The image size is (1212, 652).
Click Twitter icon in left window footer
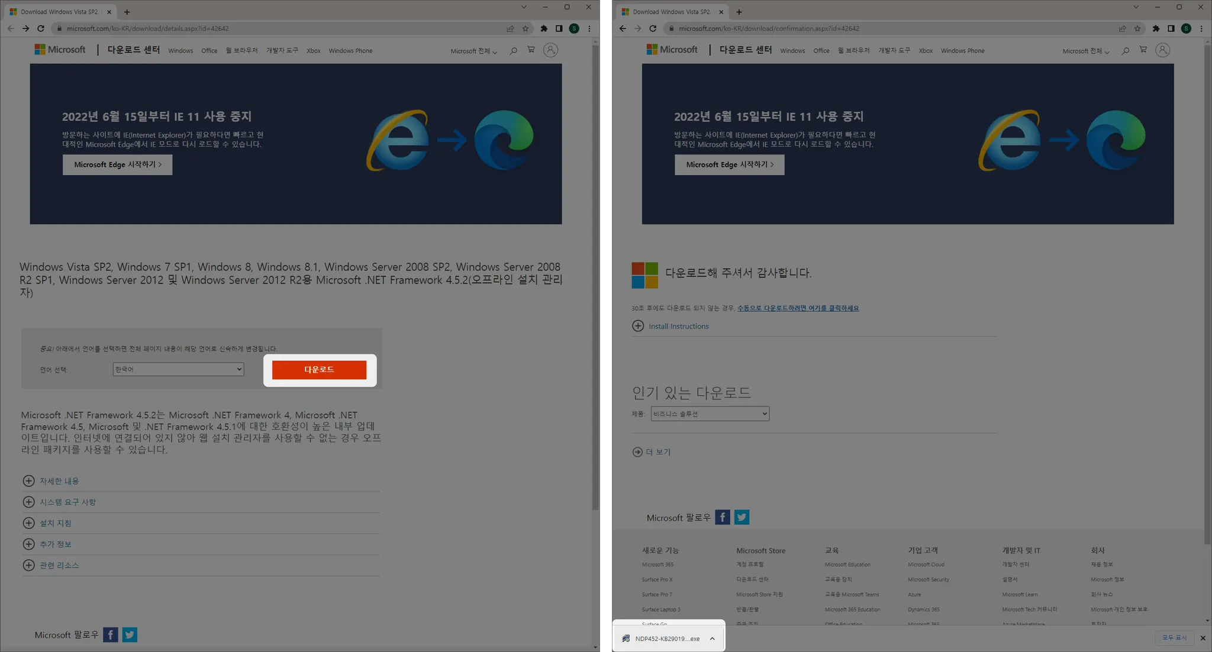[130, 635]
